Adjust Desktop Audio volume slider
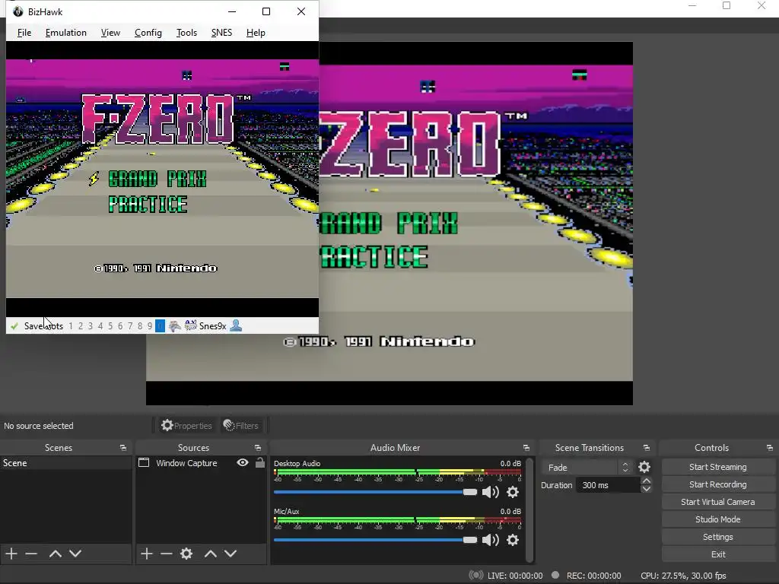Viewport: 779px width, 584px height. 375,492
